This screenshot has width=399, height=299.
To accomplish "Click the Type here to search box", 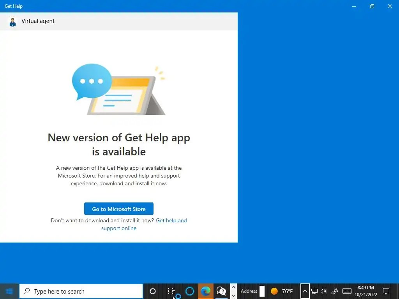I will click(x=81, y=291).
